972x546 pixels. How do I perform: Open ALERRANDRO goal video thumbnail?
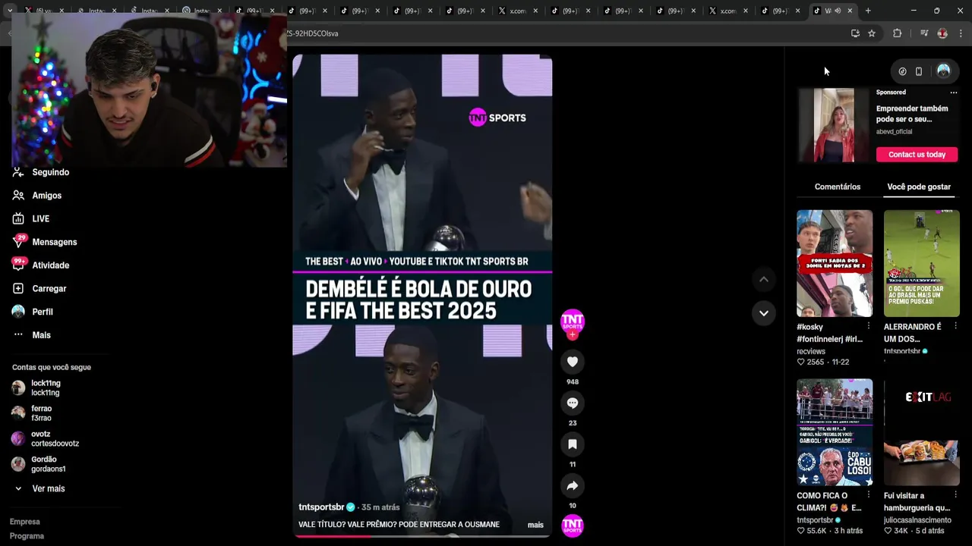pos(921,263)
